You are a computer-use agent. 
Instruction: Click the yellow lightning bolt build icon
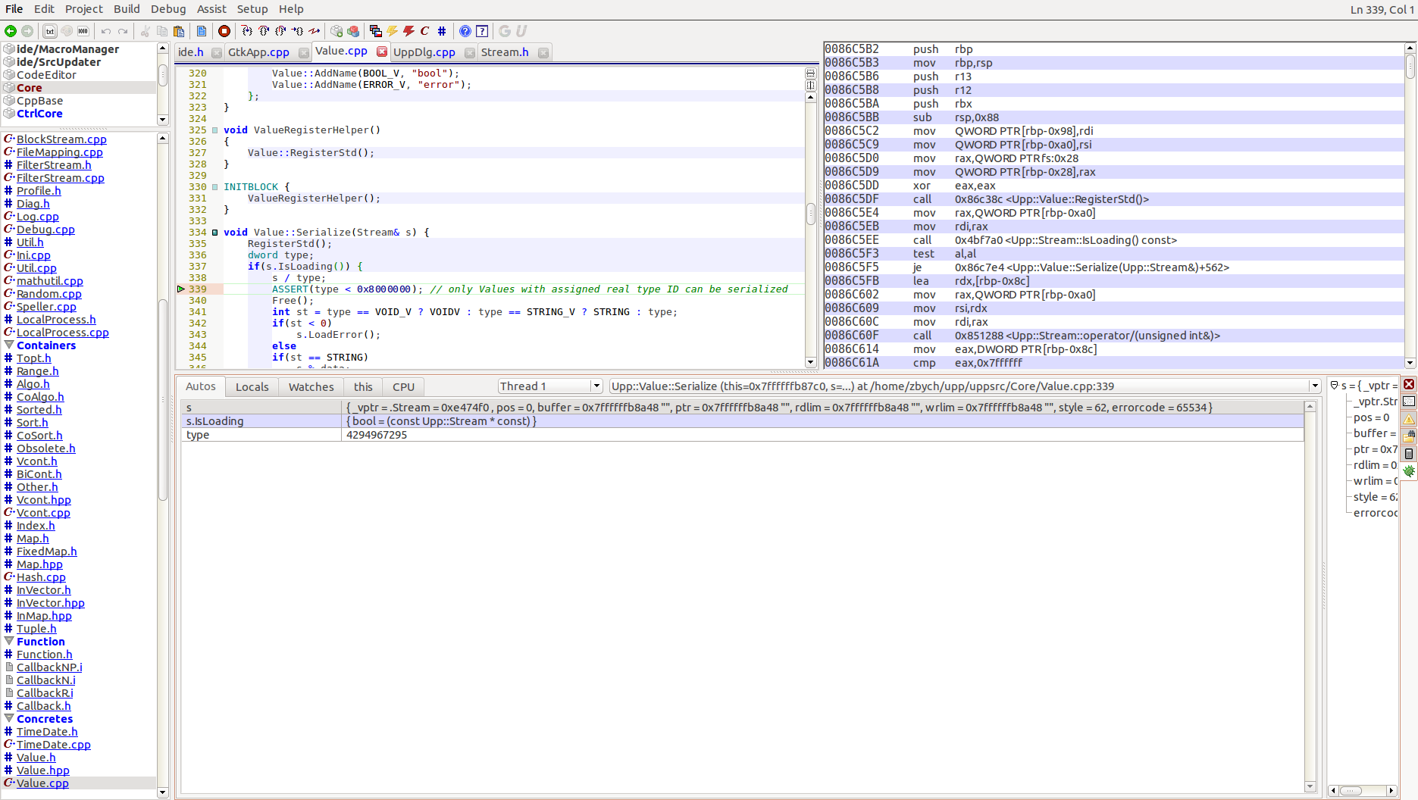click(392, 31)
